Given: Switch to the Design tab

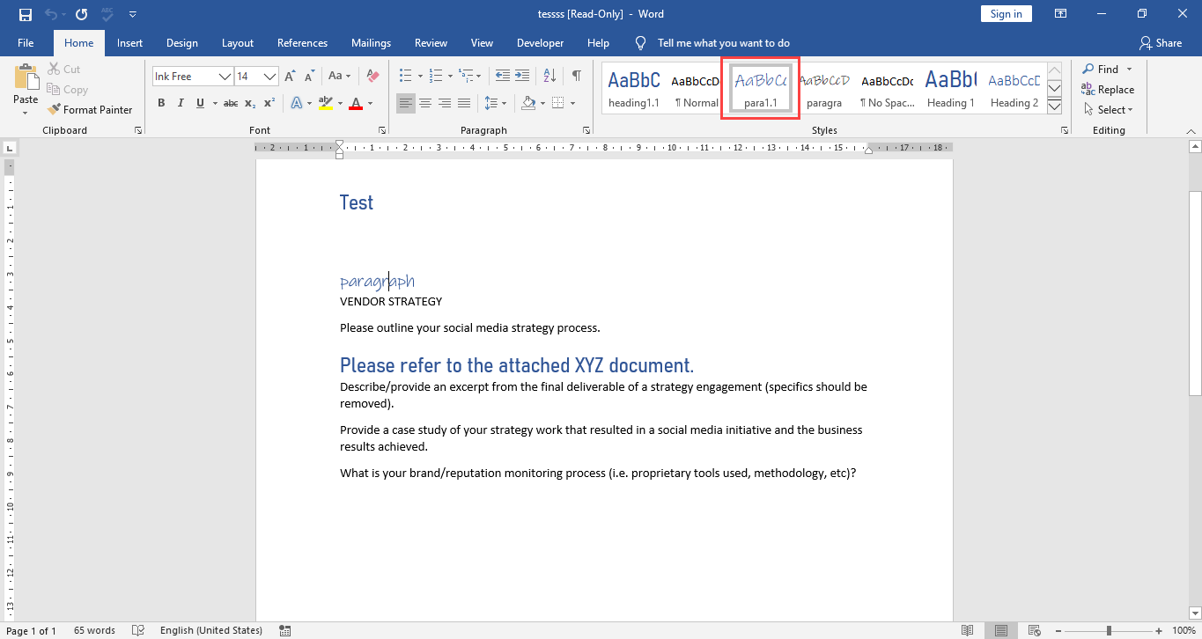Looking at the screenshot, I should coord(182,42).
